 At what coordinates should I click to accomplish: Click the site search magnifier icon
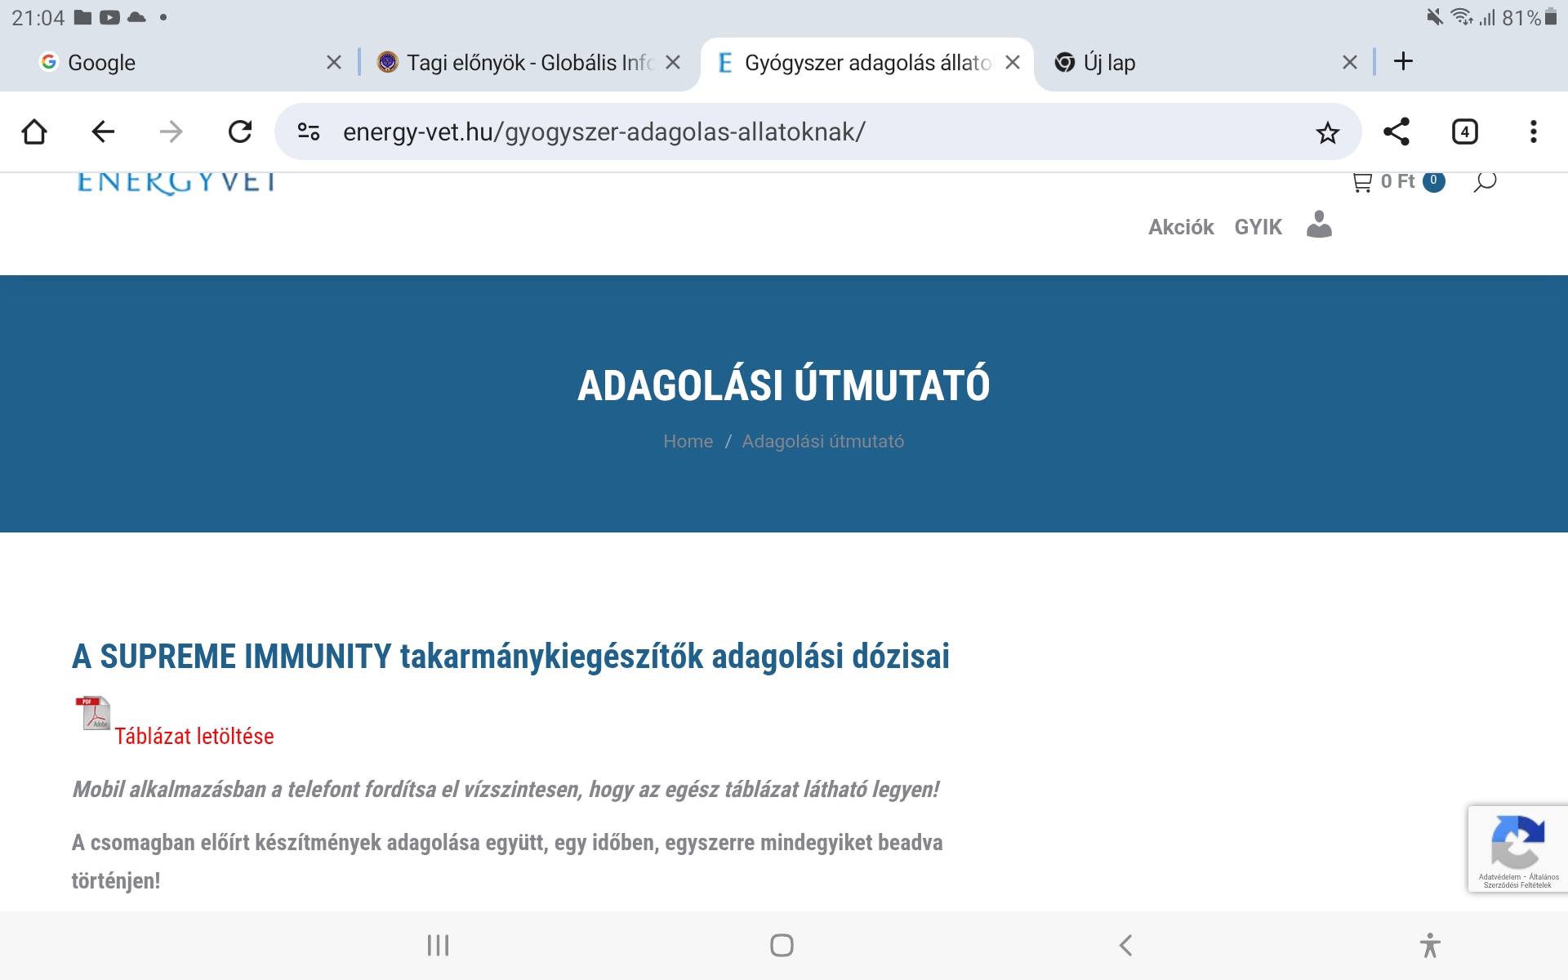point(1484,181)
